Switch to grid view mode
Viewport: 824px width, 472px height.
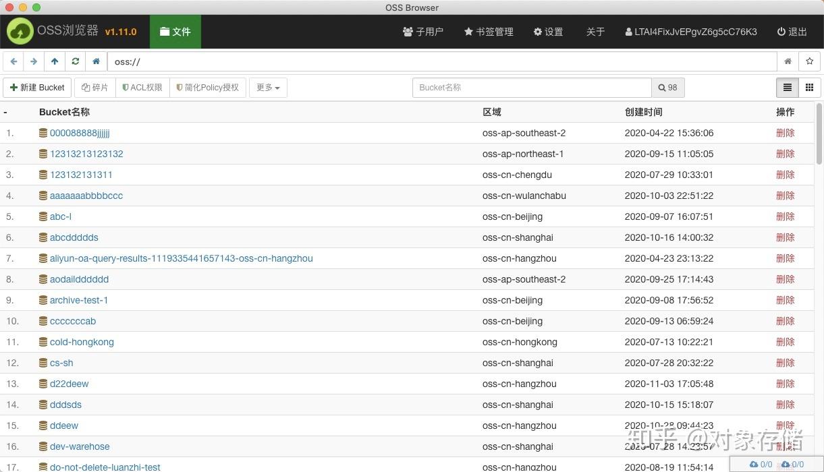(x=809, y=87)
